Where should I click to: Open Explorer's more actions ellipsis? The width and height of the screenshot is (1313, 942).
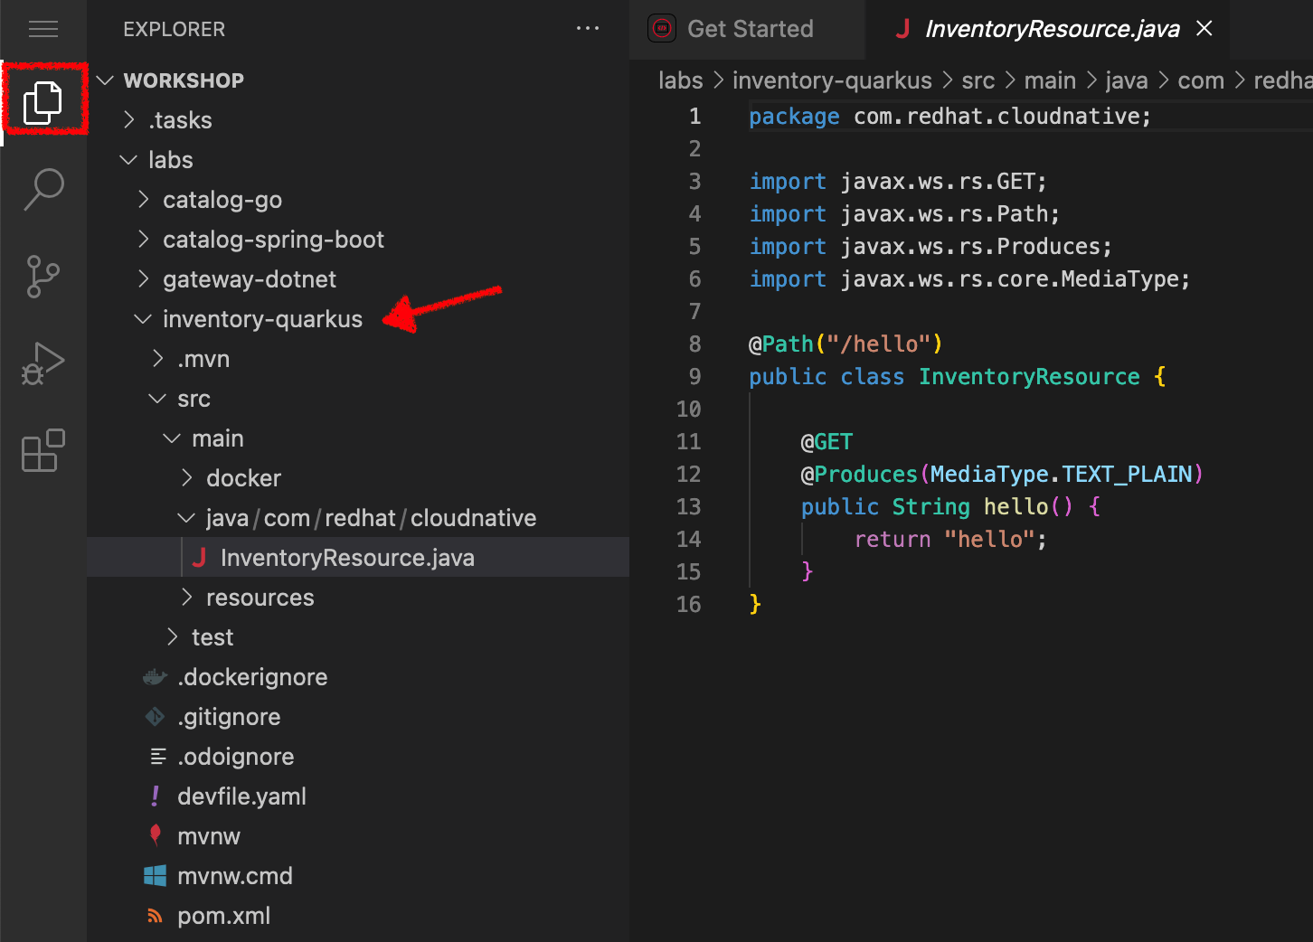pos(587,29)
